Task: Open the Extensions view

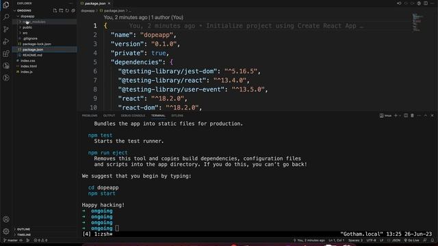Action: coord(6,53)
